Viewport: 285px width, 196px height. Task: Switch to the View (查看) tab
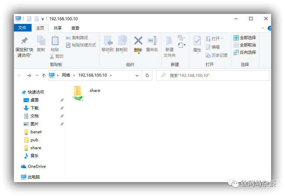point(75,28)
